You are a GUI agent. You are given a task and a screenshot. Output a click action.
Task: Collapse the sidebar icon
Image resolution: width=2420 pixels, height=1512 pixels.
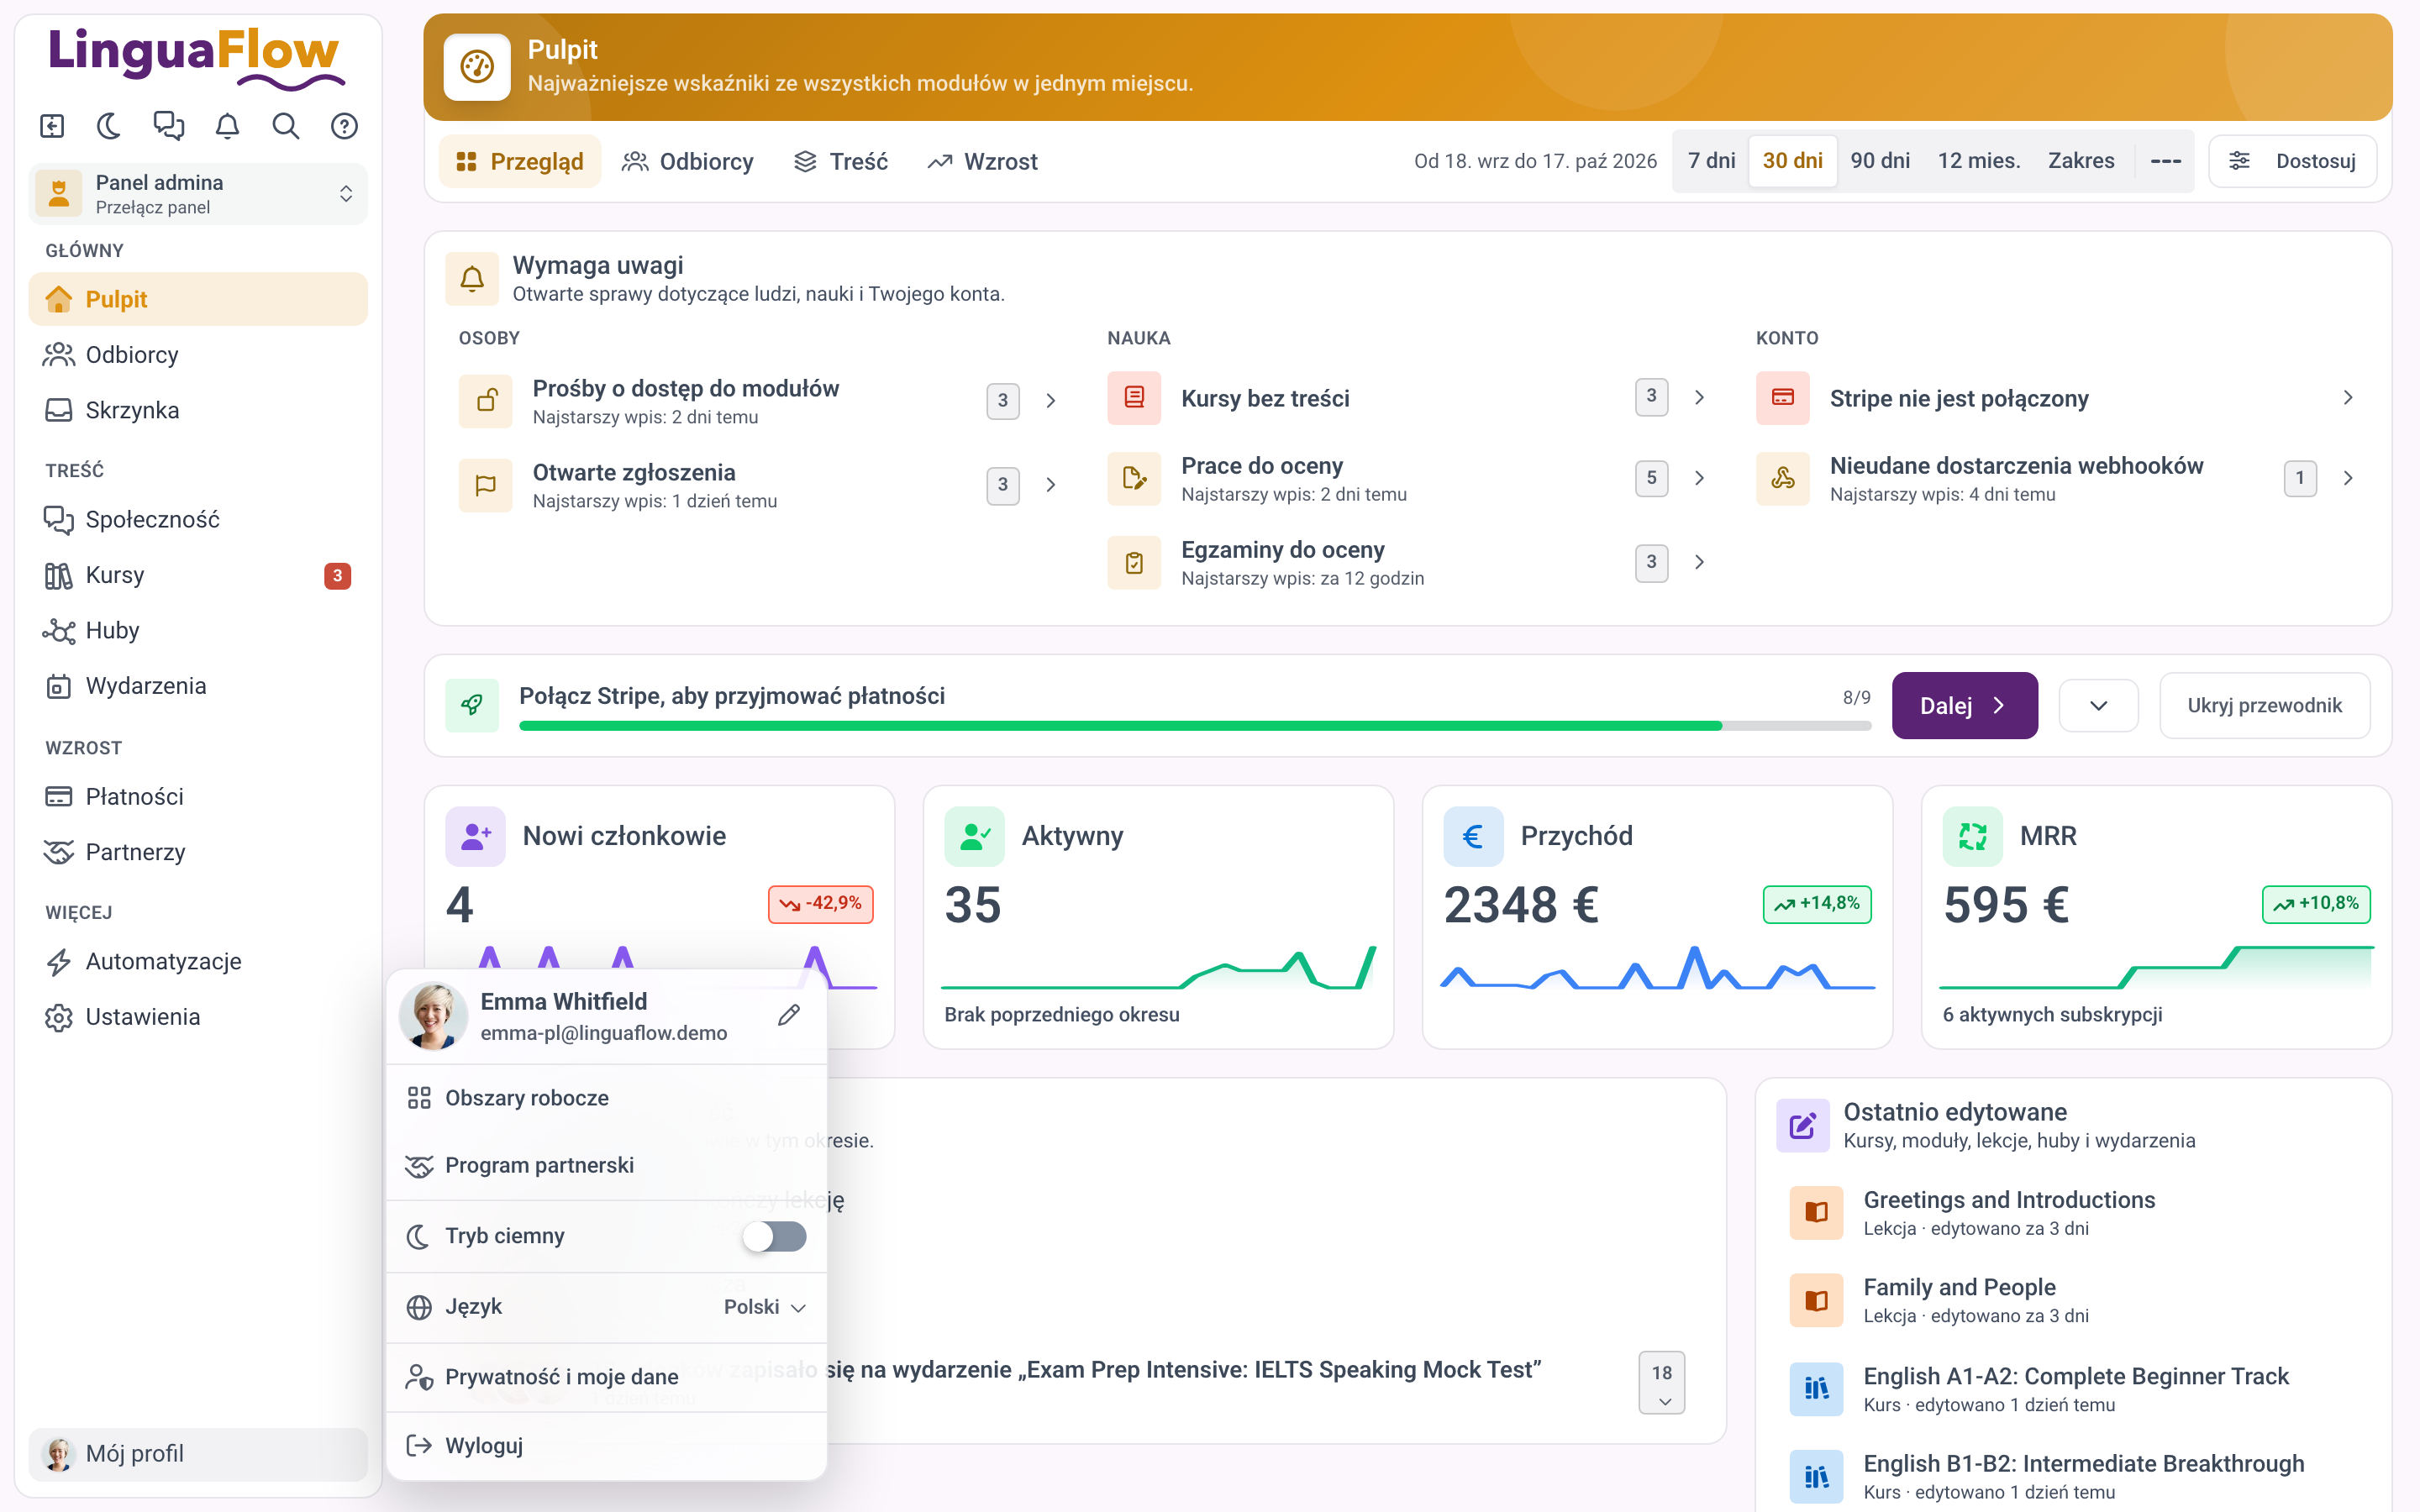click(52, 126)
